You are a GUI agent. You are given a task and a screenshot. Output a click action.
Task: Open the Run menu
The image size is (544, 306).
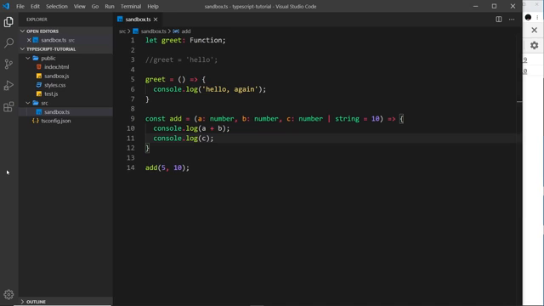[110, 6]
